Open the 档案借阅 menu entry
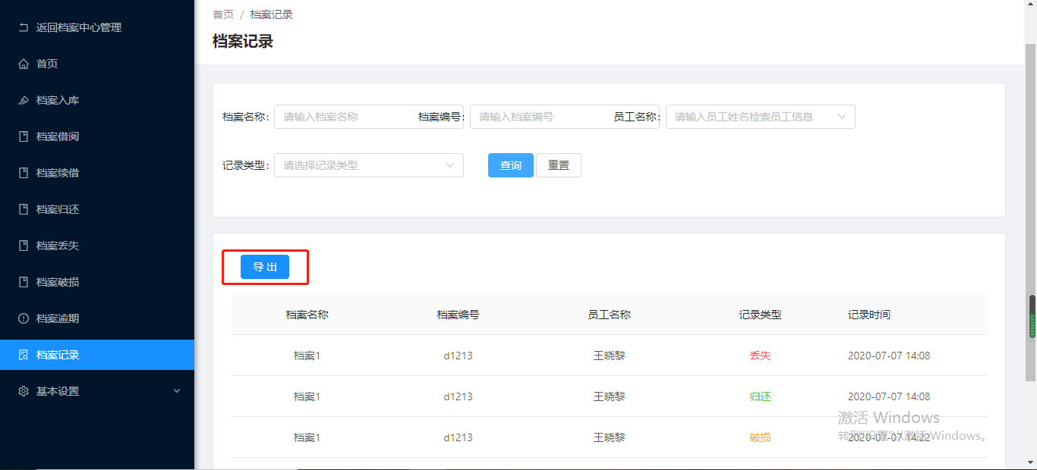Screen dimensions: 1037x470 pos(97,136)
